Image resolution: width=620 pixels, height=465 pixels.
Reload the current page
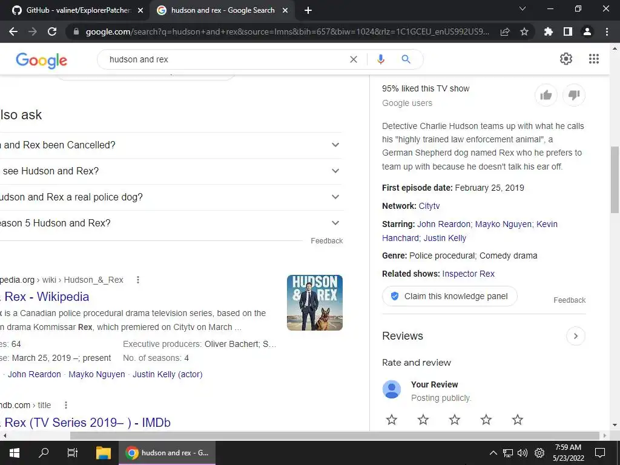pyautogui.click(x=52, y=31)
